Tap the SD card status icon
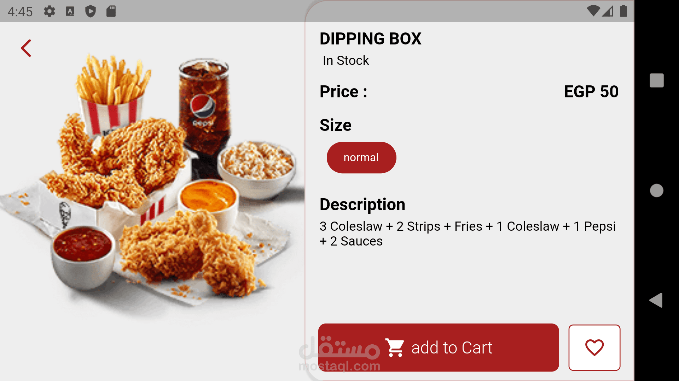Viewport: 679px width, 381px height. (111, 11)
